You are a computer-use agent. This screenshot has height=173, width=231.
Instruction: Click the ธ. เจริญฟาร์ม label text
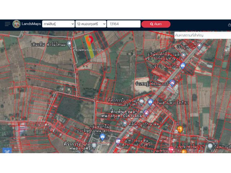[x=184, y=47]
